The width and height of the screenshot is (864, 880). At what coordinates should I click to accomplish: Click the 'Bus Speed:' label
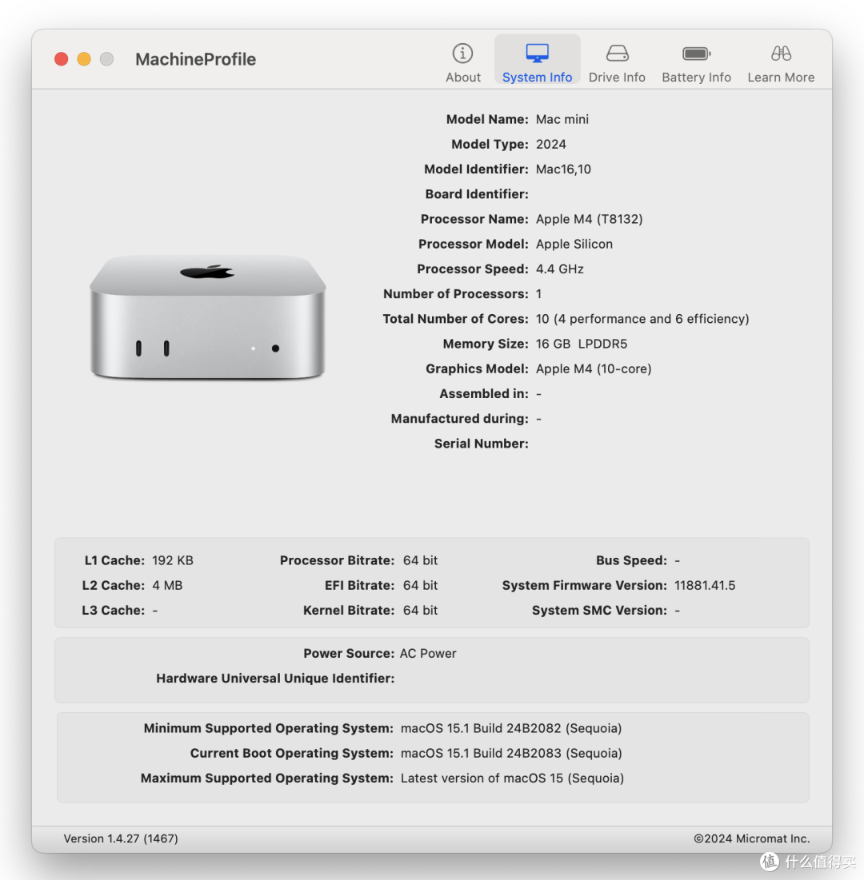pyautogui.click(x=631, y=560)
